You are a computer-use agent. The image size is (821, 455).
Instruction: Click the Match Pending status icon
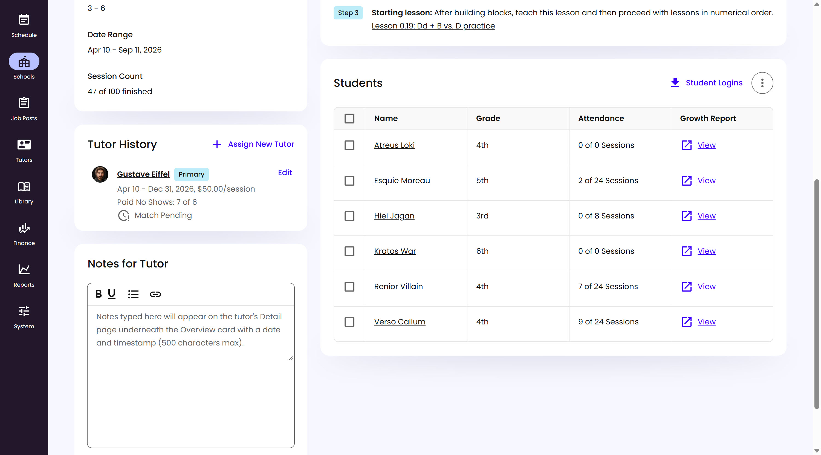(x=124, y=215)
